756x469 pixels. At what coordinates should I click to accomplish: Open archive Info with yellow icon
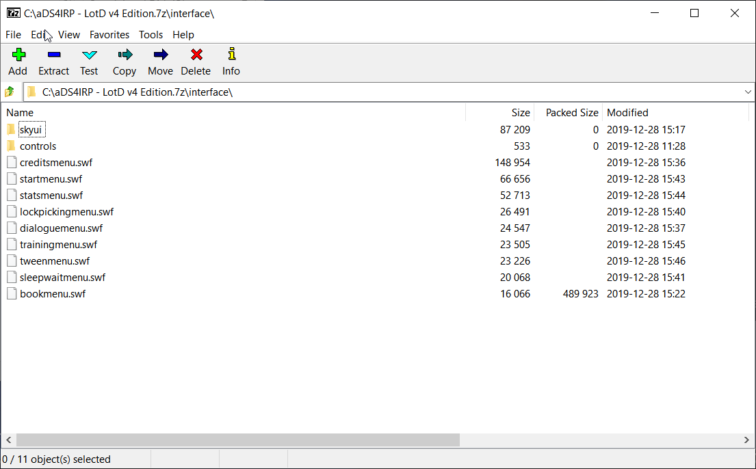pyautogui.click(x=231, y=55)
